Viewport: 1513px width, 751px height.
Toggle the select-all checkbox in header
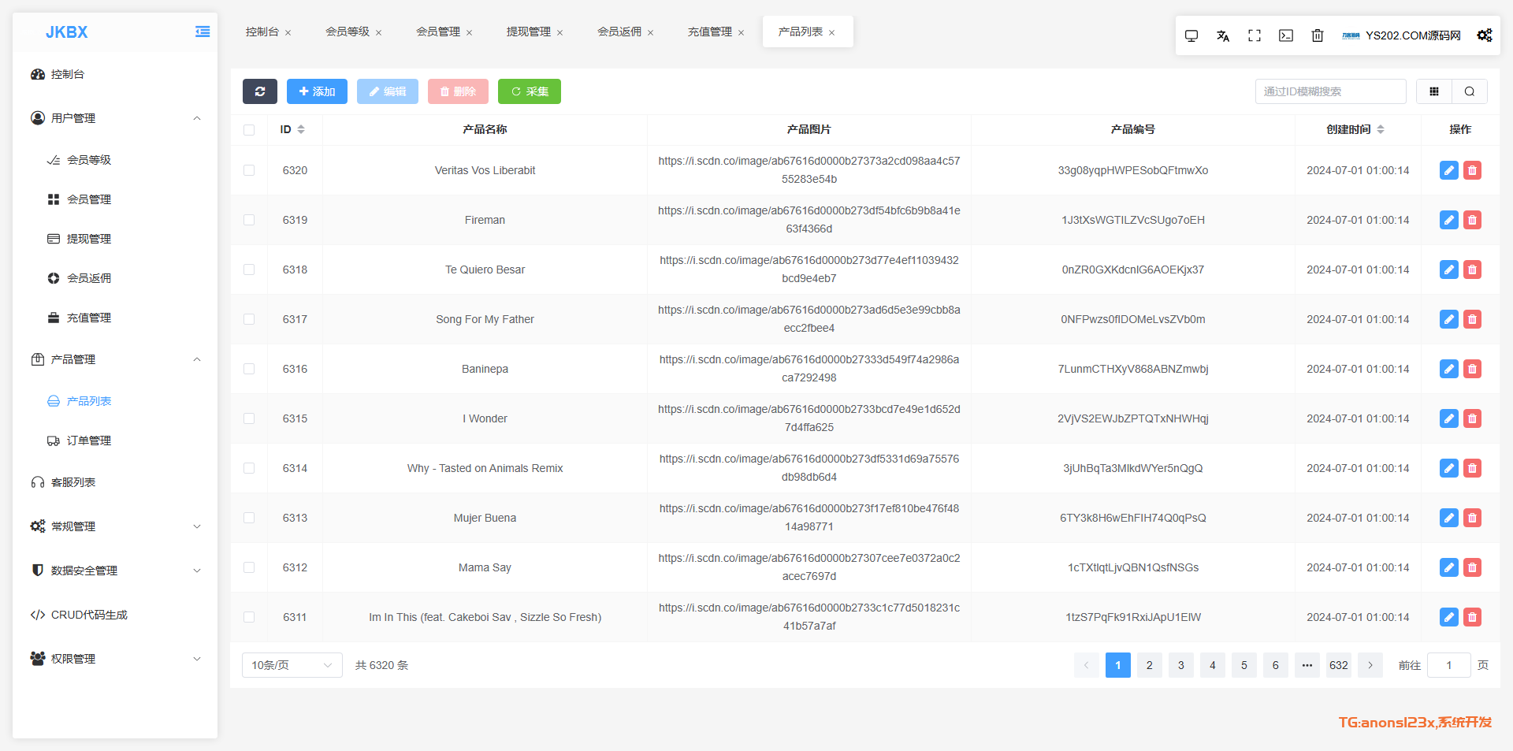[x=249, y=130]
